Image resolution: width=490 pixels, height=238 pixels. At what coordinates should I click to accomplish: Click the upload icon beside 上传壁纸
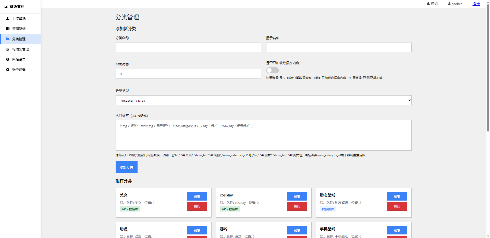coord(8,19)
